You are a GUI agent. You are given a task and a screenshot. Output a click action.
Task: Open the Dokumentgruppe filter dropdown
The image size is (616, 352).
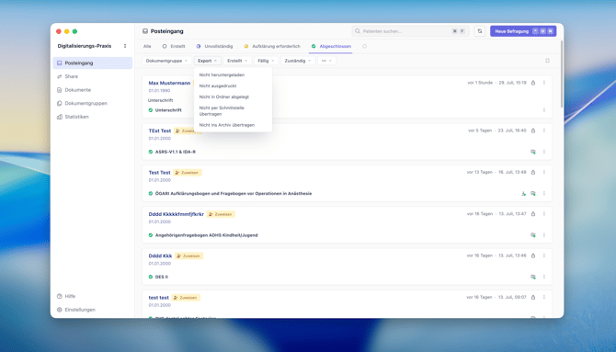click(166, 61)
